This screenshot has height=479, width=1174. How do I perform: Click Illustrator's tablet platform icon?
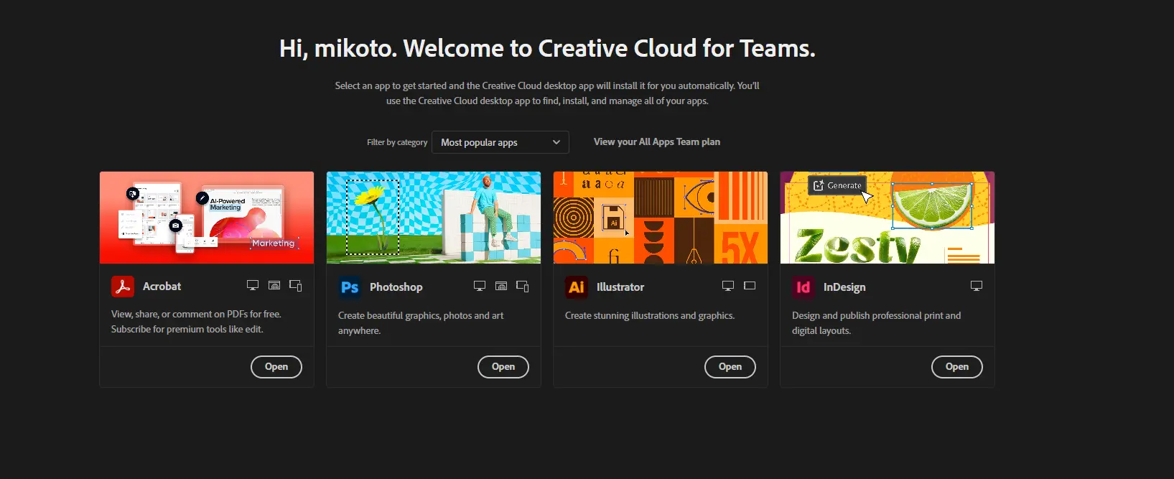750,286
